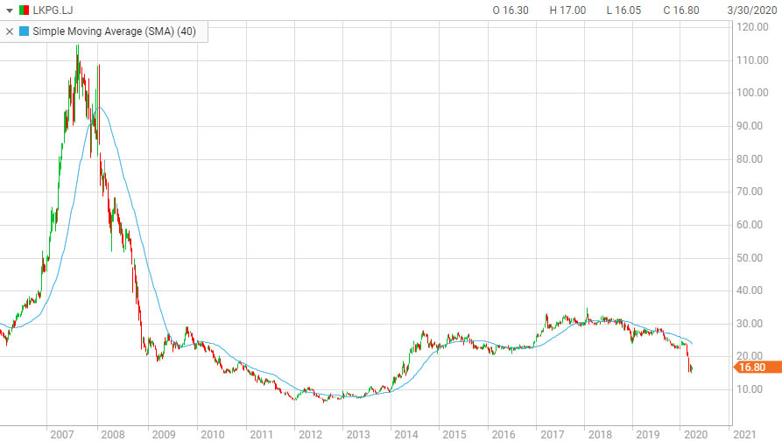Collapse the LKPG.LJ legend arrow

(10, 10)
